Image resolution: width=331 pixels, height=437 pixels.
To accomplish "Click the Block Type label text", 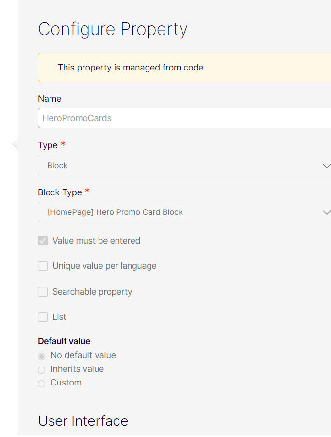I will click(x=60, y=192).
